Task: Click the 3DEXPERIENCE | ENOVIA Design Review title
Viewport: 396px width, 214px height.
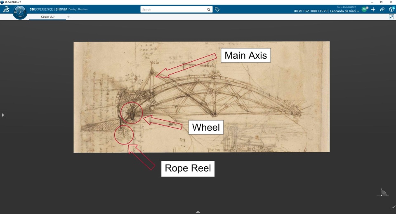Action: (x=59, y=9)
